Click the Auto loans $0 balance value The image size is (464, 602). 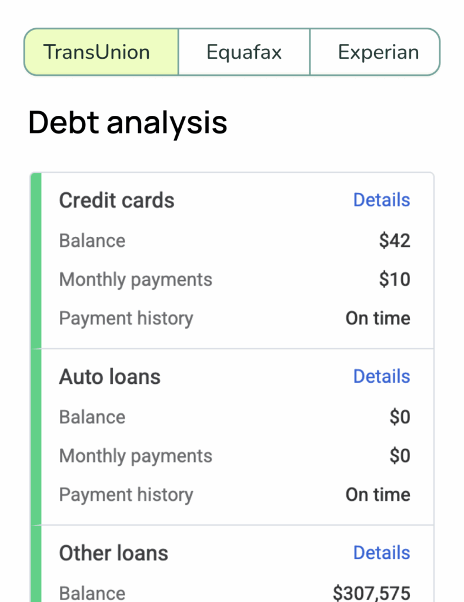point(400,417)
